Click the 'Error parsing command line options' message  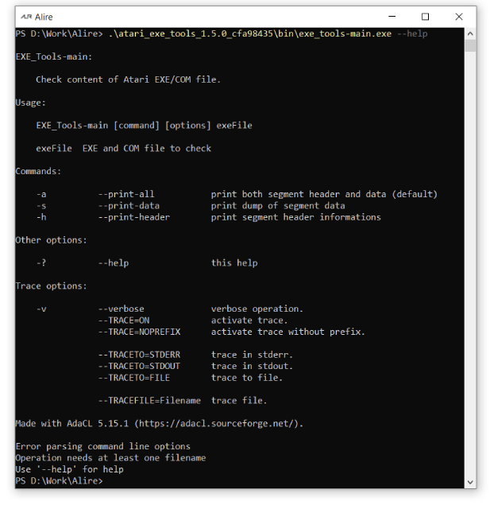[102, 446]
